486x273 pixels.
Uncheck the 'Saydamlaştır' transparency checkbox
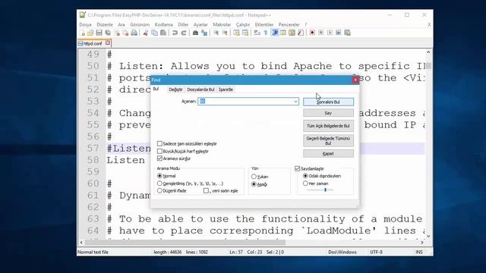click(297, 168)
